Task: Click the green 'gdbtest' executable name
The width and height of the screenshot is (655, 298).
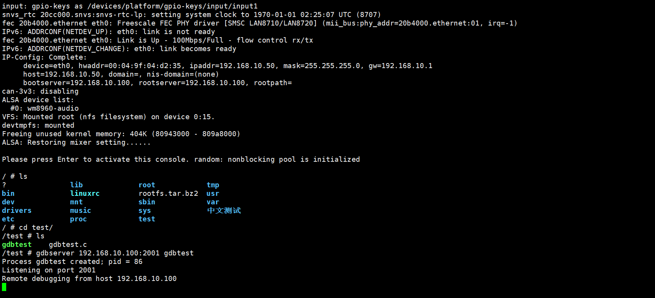Action: click(x=17, y=245)
